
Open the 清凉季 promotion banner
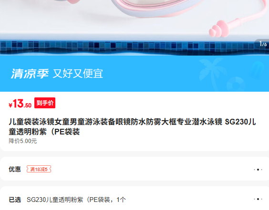coord(134,74)
